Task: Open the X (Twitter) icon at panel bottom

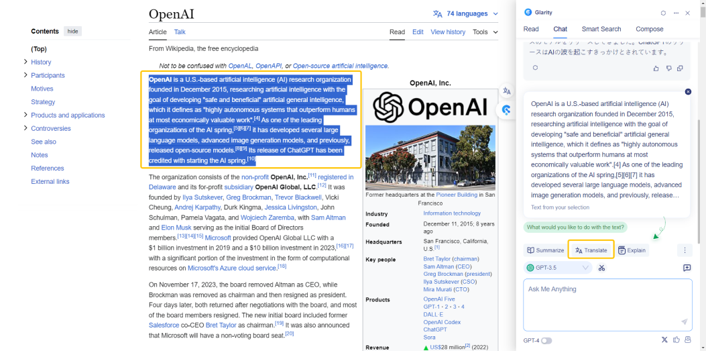Action: 664,340
